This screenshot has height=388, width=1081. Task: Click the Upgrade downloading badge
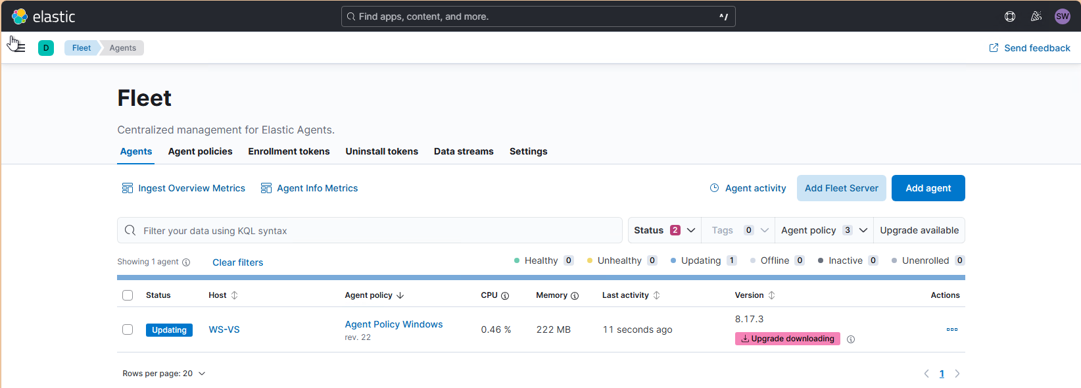click(787, 339)
